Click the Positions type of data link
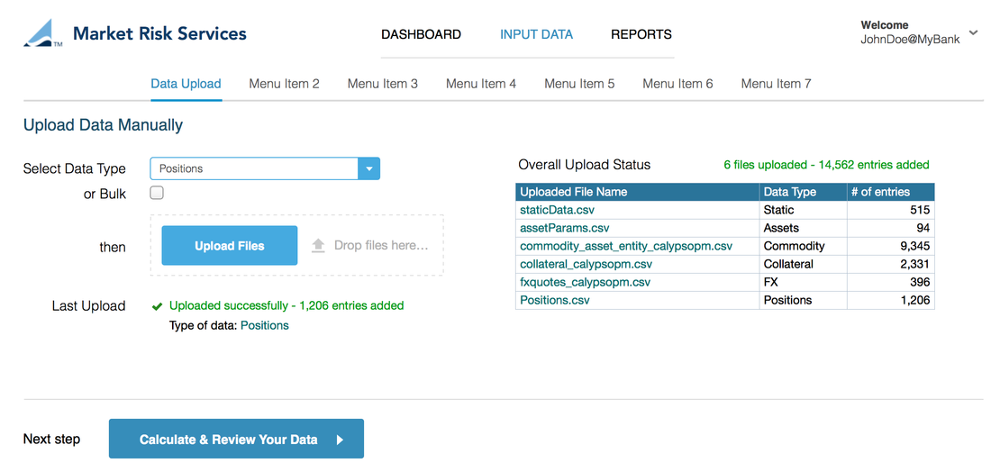This screenshot has height=472, width=991. (x=264, y=325)
